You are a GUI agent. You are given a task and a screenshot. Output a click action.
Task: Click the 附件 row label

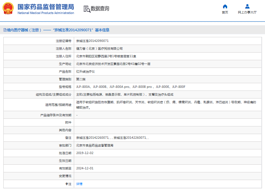(x=68, y=122)
